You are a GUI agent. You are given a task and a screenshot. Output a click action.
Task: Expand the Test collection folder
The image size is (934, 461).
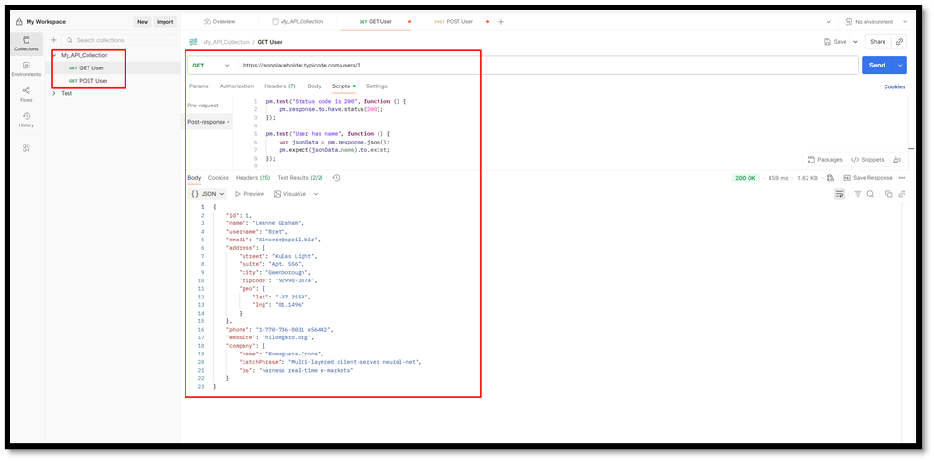click(x=54, y=93)
